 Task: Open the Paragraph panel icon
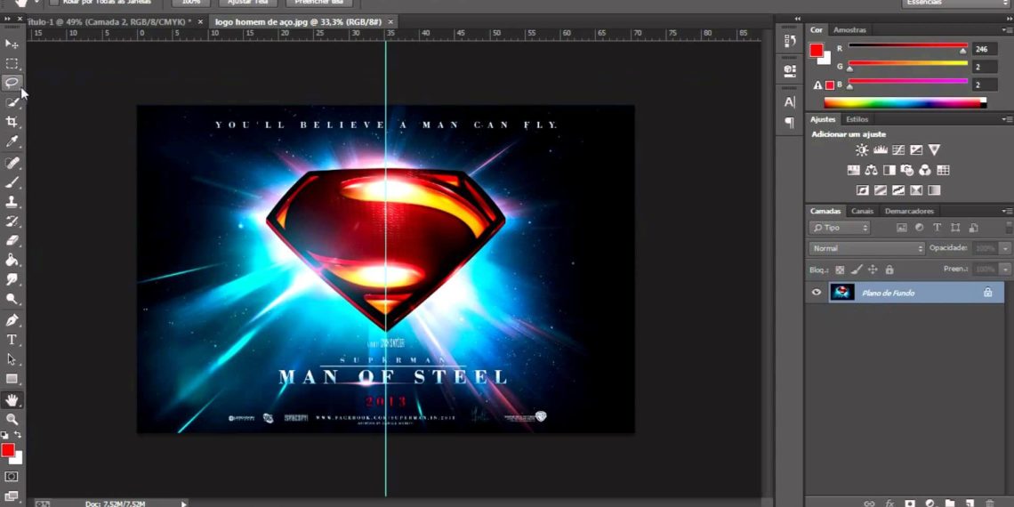[790, 122]
